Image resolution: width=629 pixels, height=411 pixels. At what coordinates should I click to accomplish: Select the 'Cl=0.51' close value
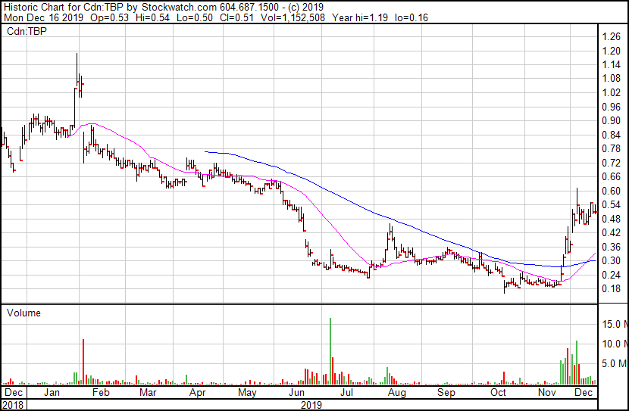(x=236, y=17)
